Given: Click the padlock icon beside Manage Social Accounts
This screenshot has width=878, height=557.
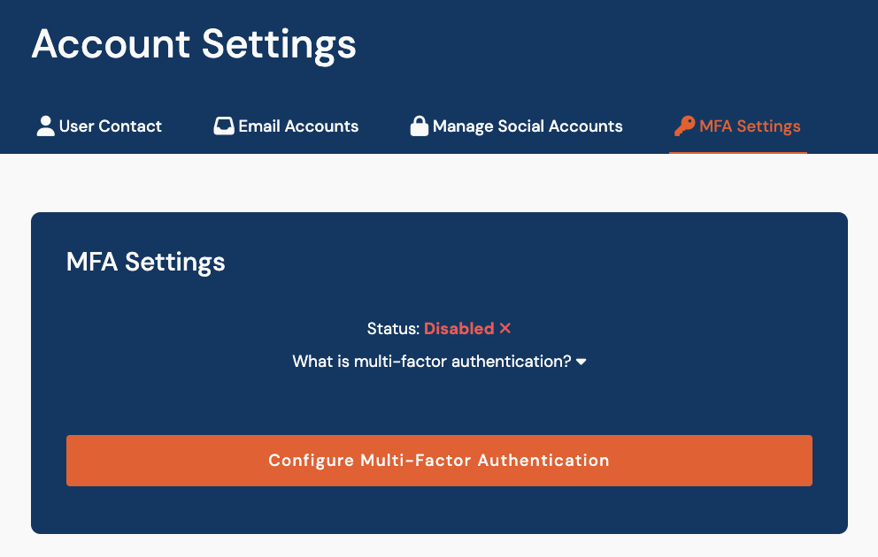Looking at the screenshot, I should [419, 126].
